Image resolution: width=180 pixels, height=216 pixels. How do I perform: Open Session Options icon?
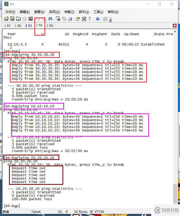point(78,19)
